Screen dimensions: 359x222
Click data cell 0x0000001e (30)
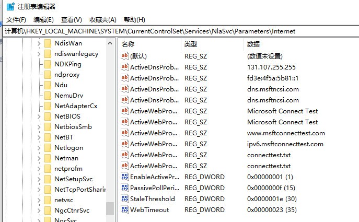tap(272, 198)
